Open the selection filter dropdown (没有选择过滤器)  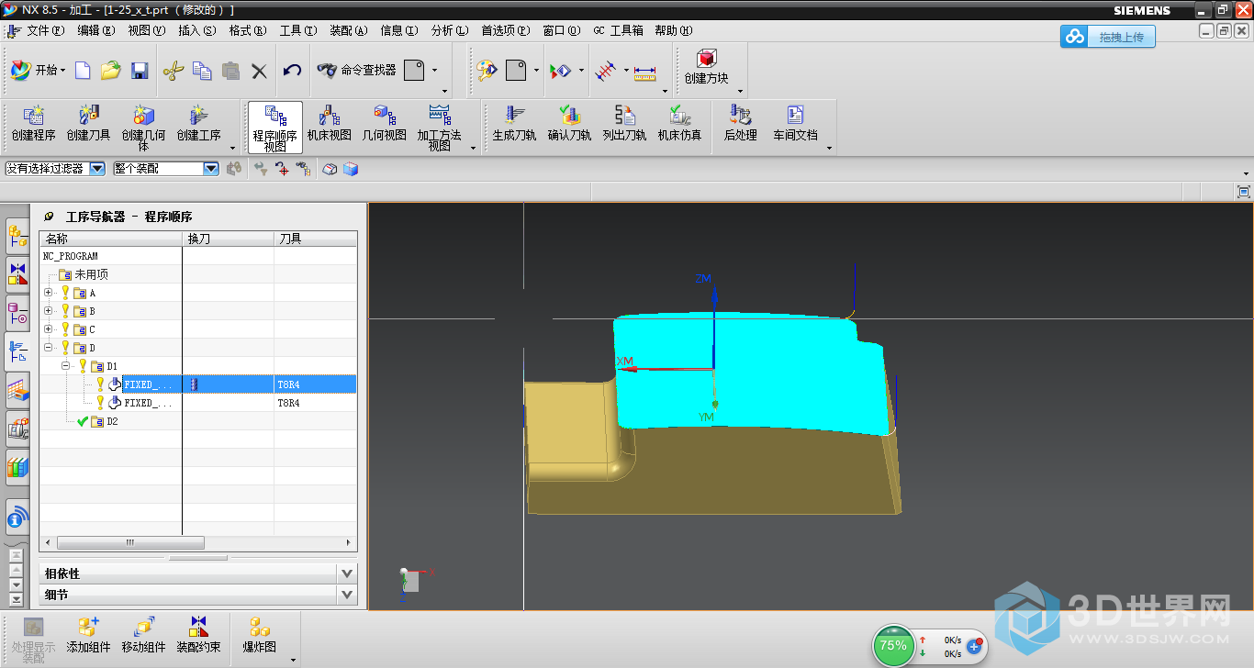[x=55, y=169]
